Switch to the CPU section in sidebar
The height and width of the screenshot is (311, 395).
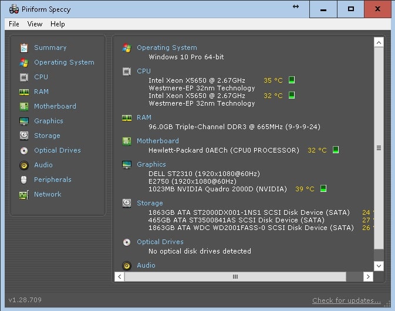41,77
